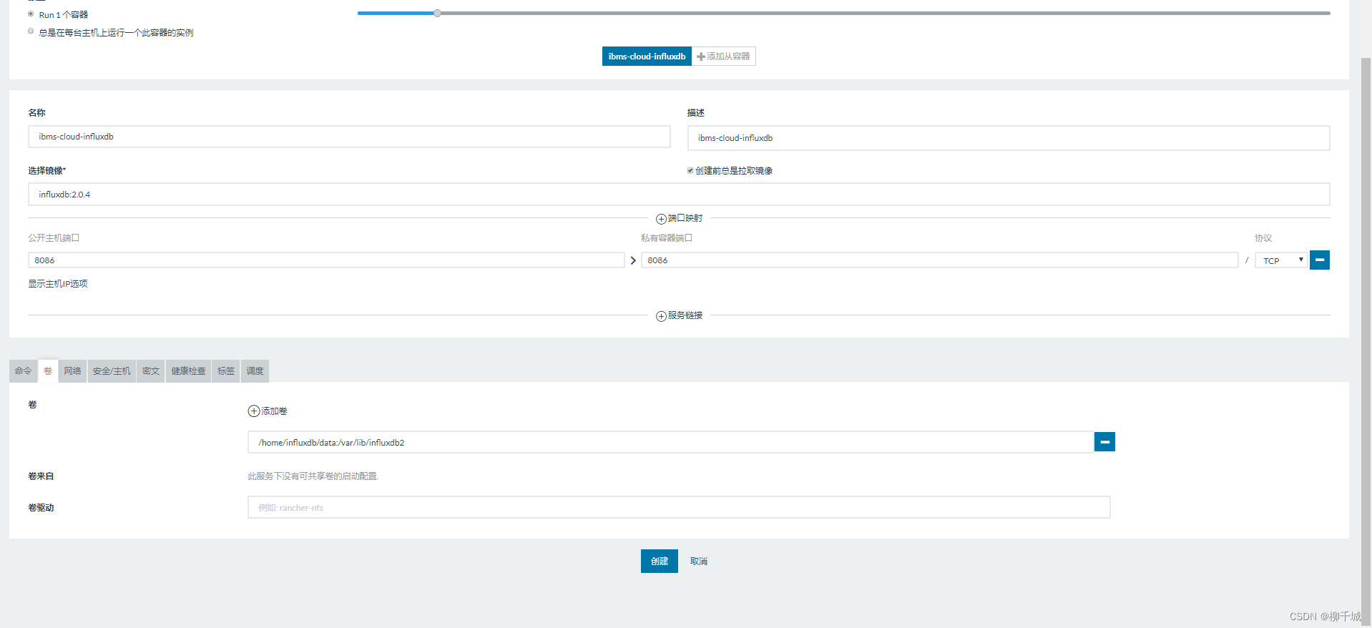Switch to the 标签 tab

226,371
